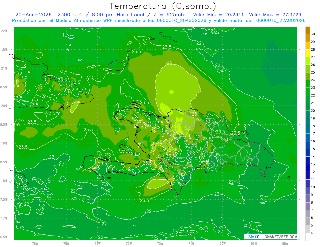
Task: Click the '75W' longitude axis label
Action: click(66, 243)
